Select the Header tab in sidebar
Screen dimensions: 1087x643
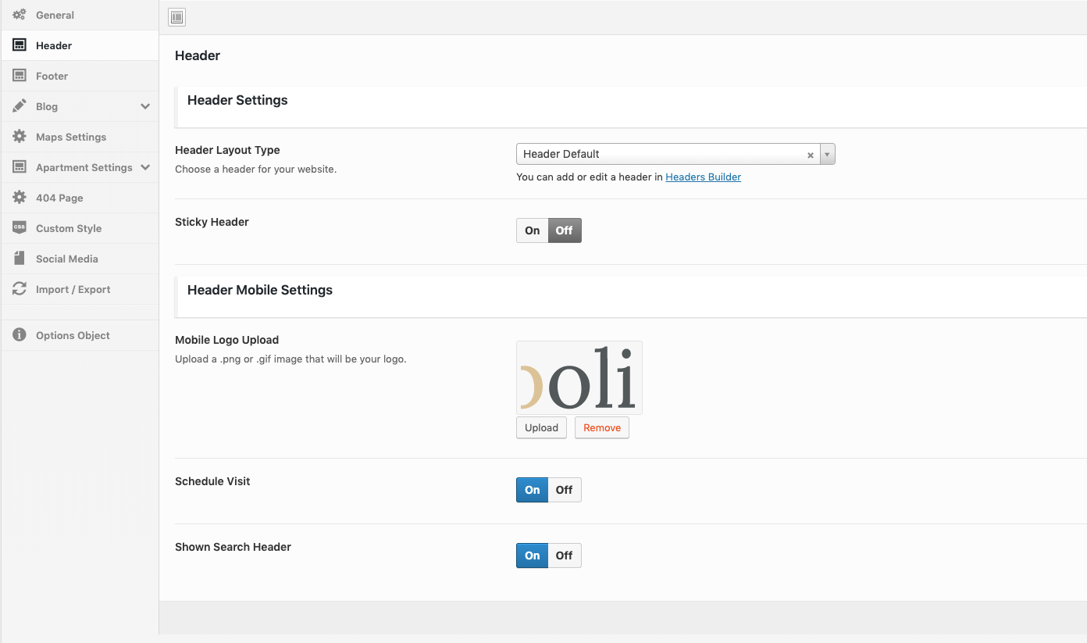54,45
